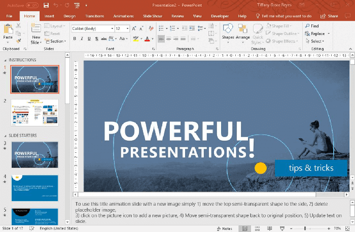
Task: Switch to the Design tab
Action: (x=69, y=16)
